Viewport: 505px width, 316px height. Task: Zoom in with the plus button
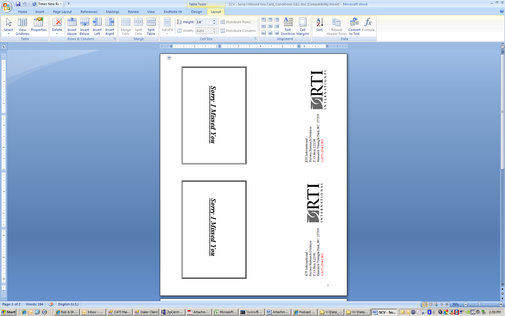click(x=501, y=304)
